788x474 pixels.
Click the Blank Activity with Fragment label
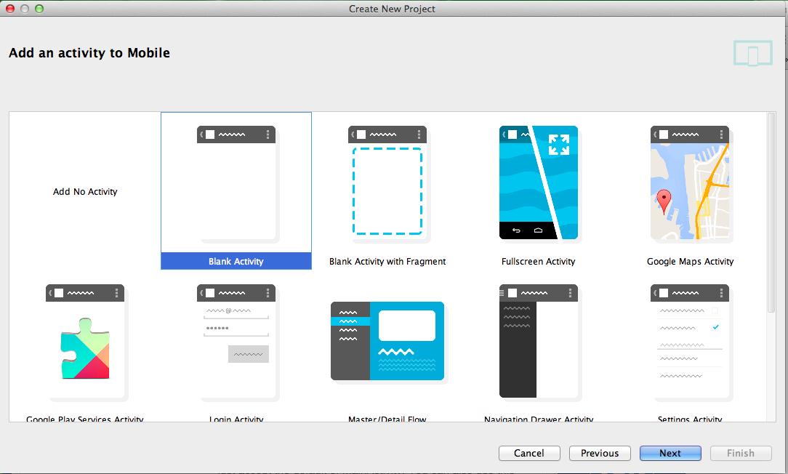click(387, 262)
